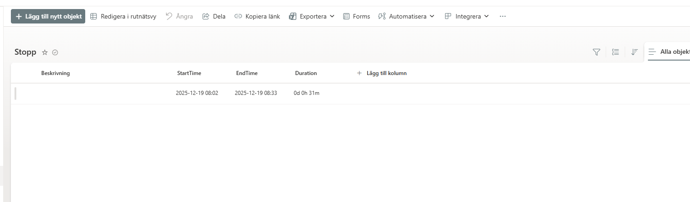
Task: Click the sort icon near Alla objekt
Action: click(635, 52)
